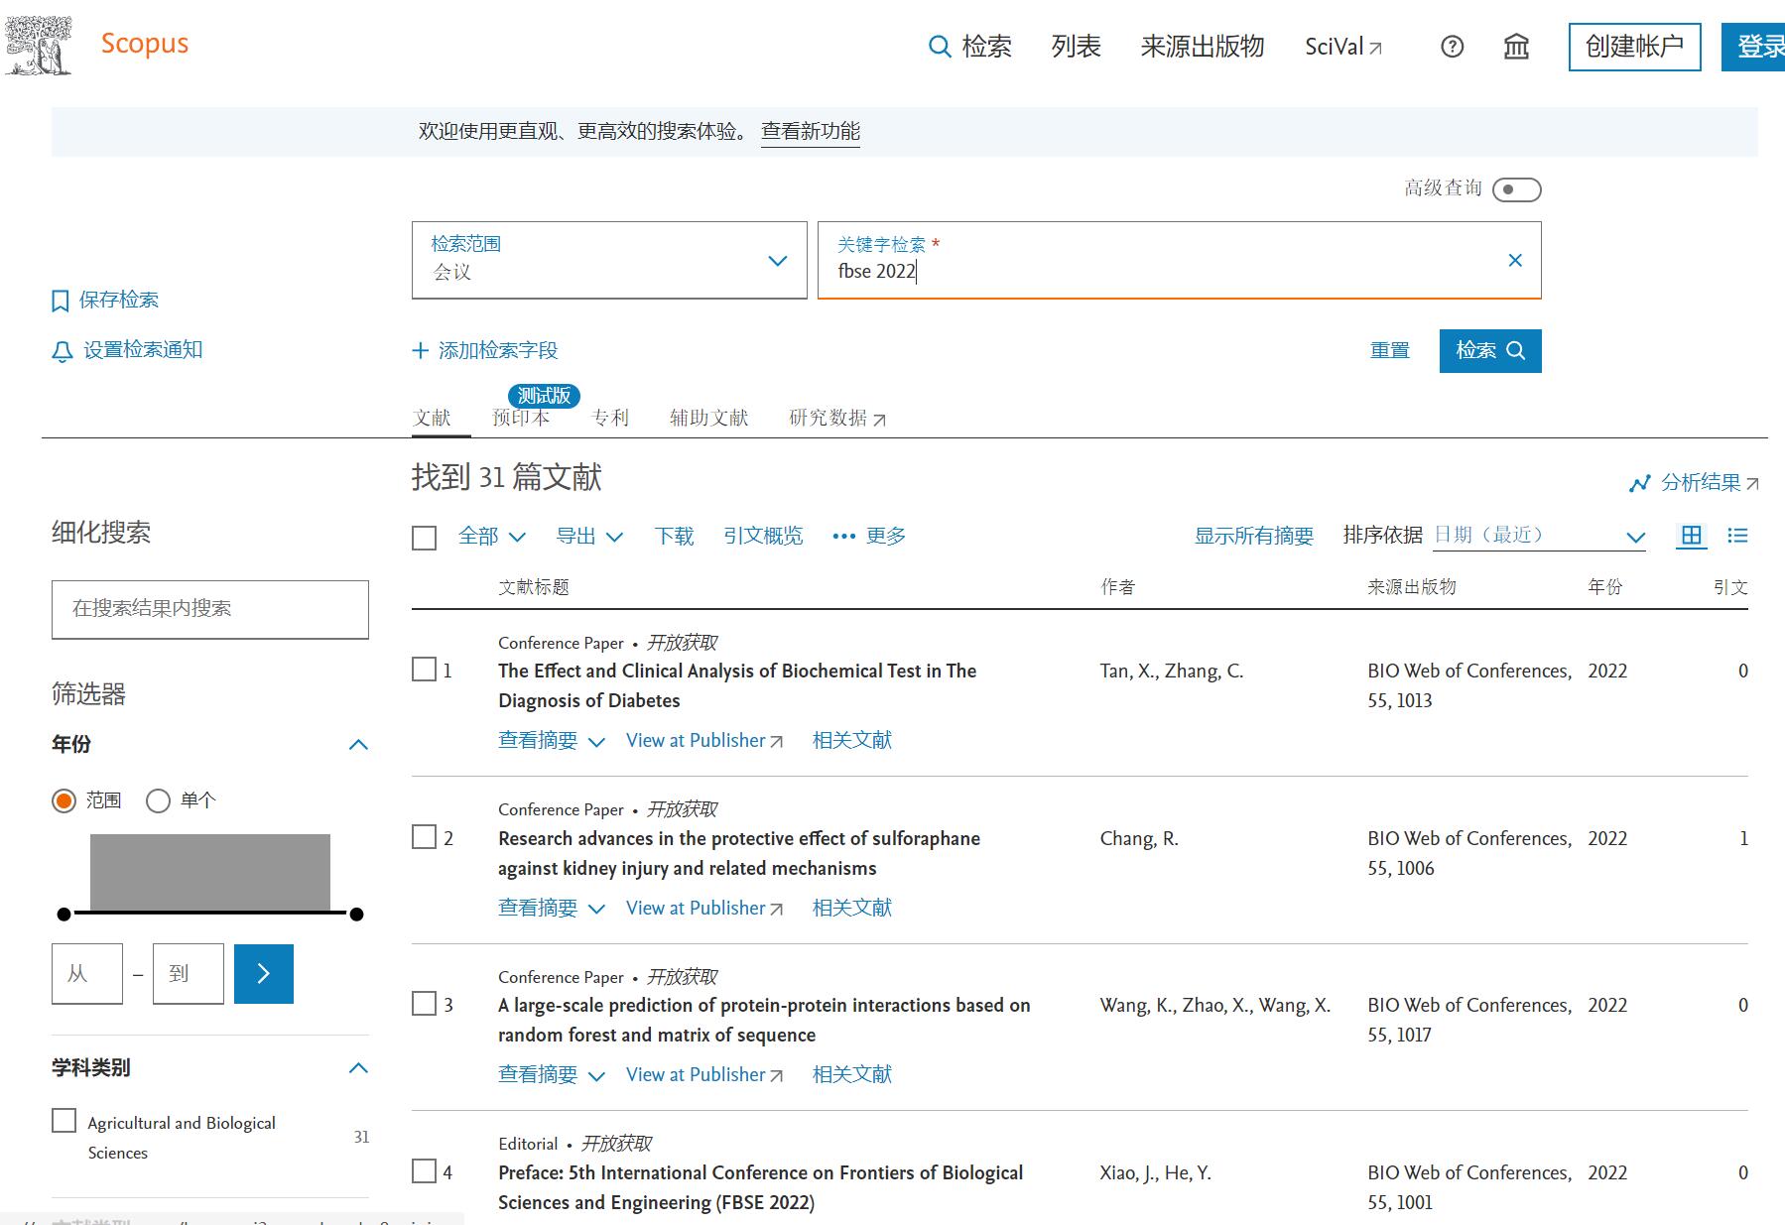The width and height of the screenshot is (1785, 1225).
Task: Open the 研究数据 tab
Action: pyautogui.click(x=837, y=418)
